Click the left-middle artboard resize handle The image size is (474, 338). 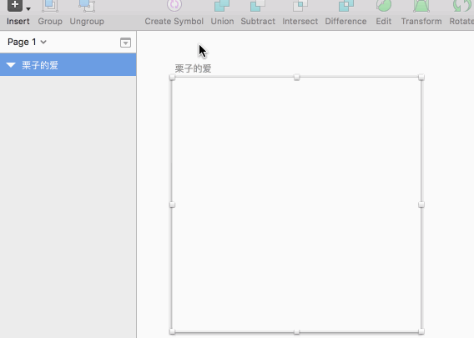pos(172,204)
